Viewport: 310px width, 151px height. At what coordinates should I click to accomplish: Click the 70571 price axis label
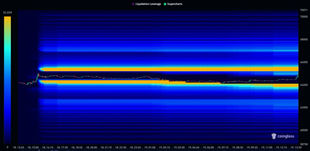304,10
